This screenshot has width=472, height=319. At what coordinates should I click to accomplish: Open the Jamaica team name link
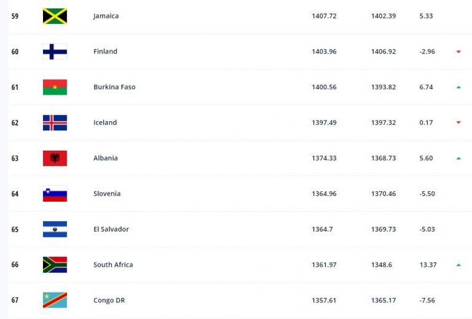coord(106,16)
